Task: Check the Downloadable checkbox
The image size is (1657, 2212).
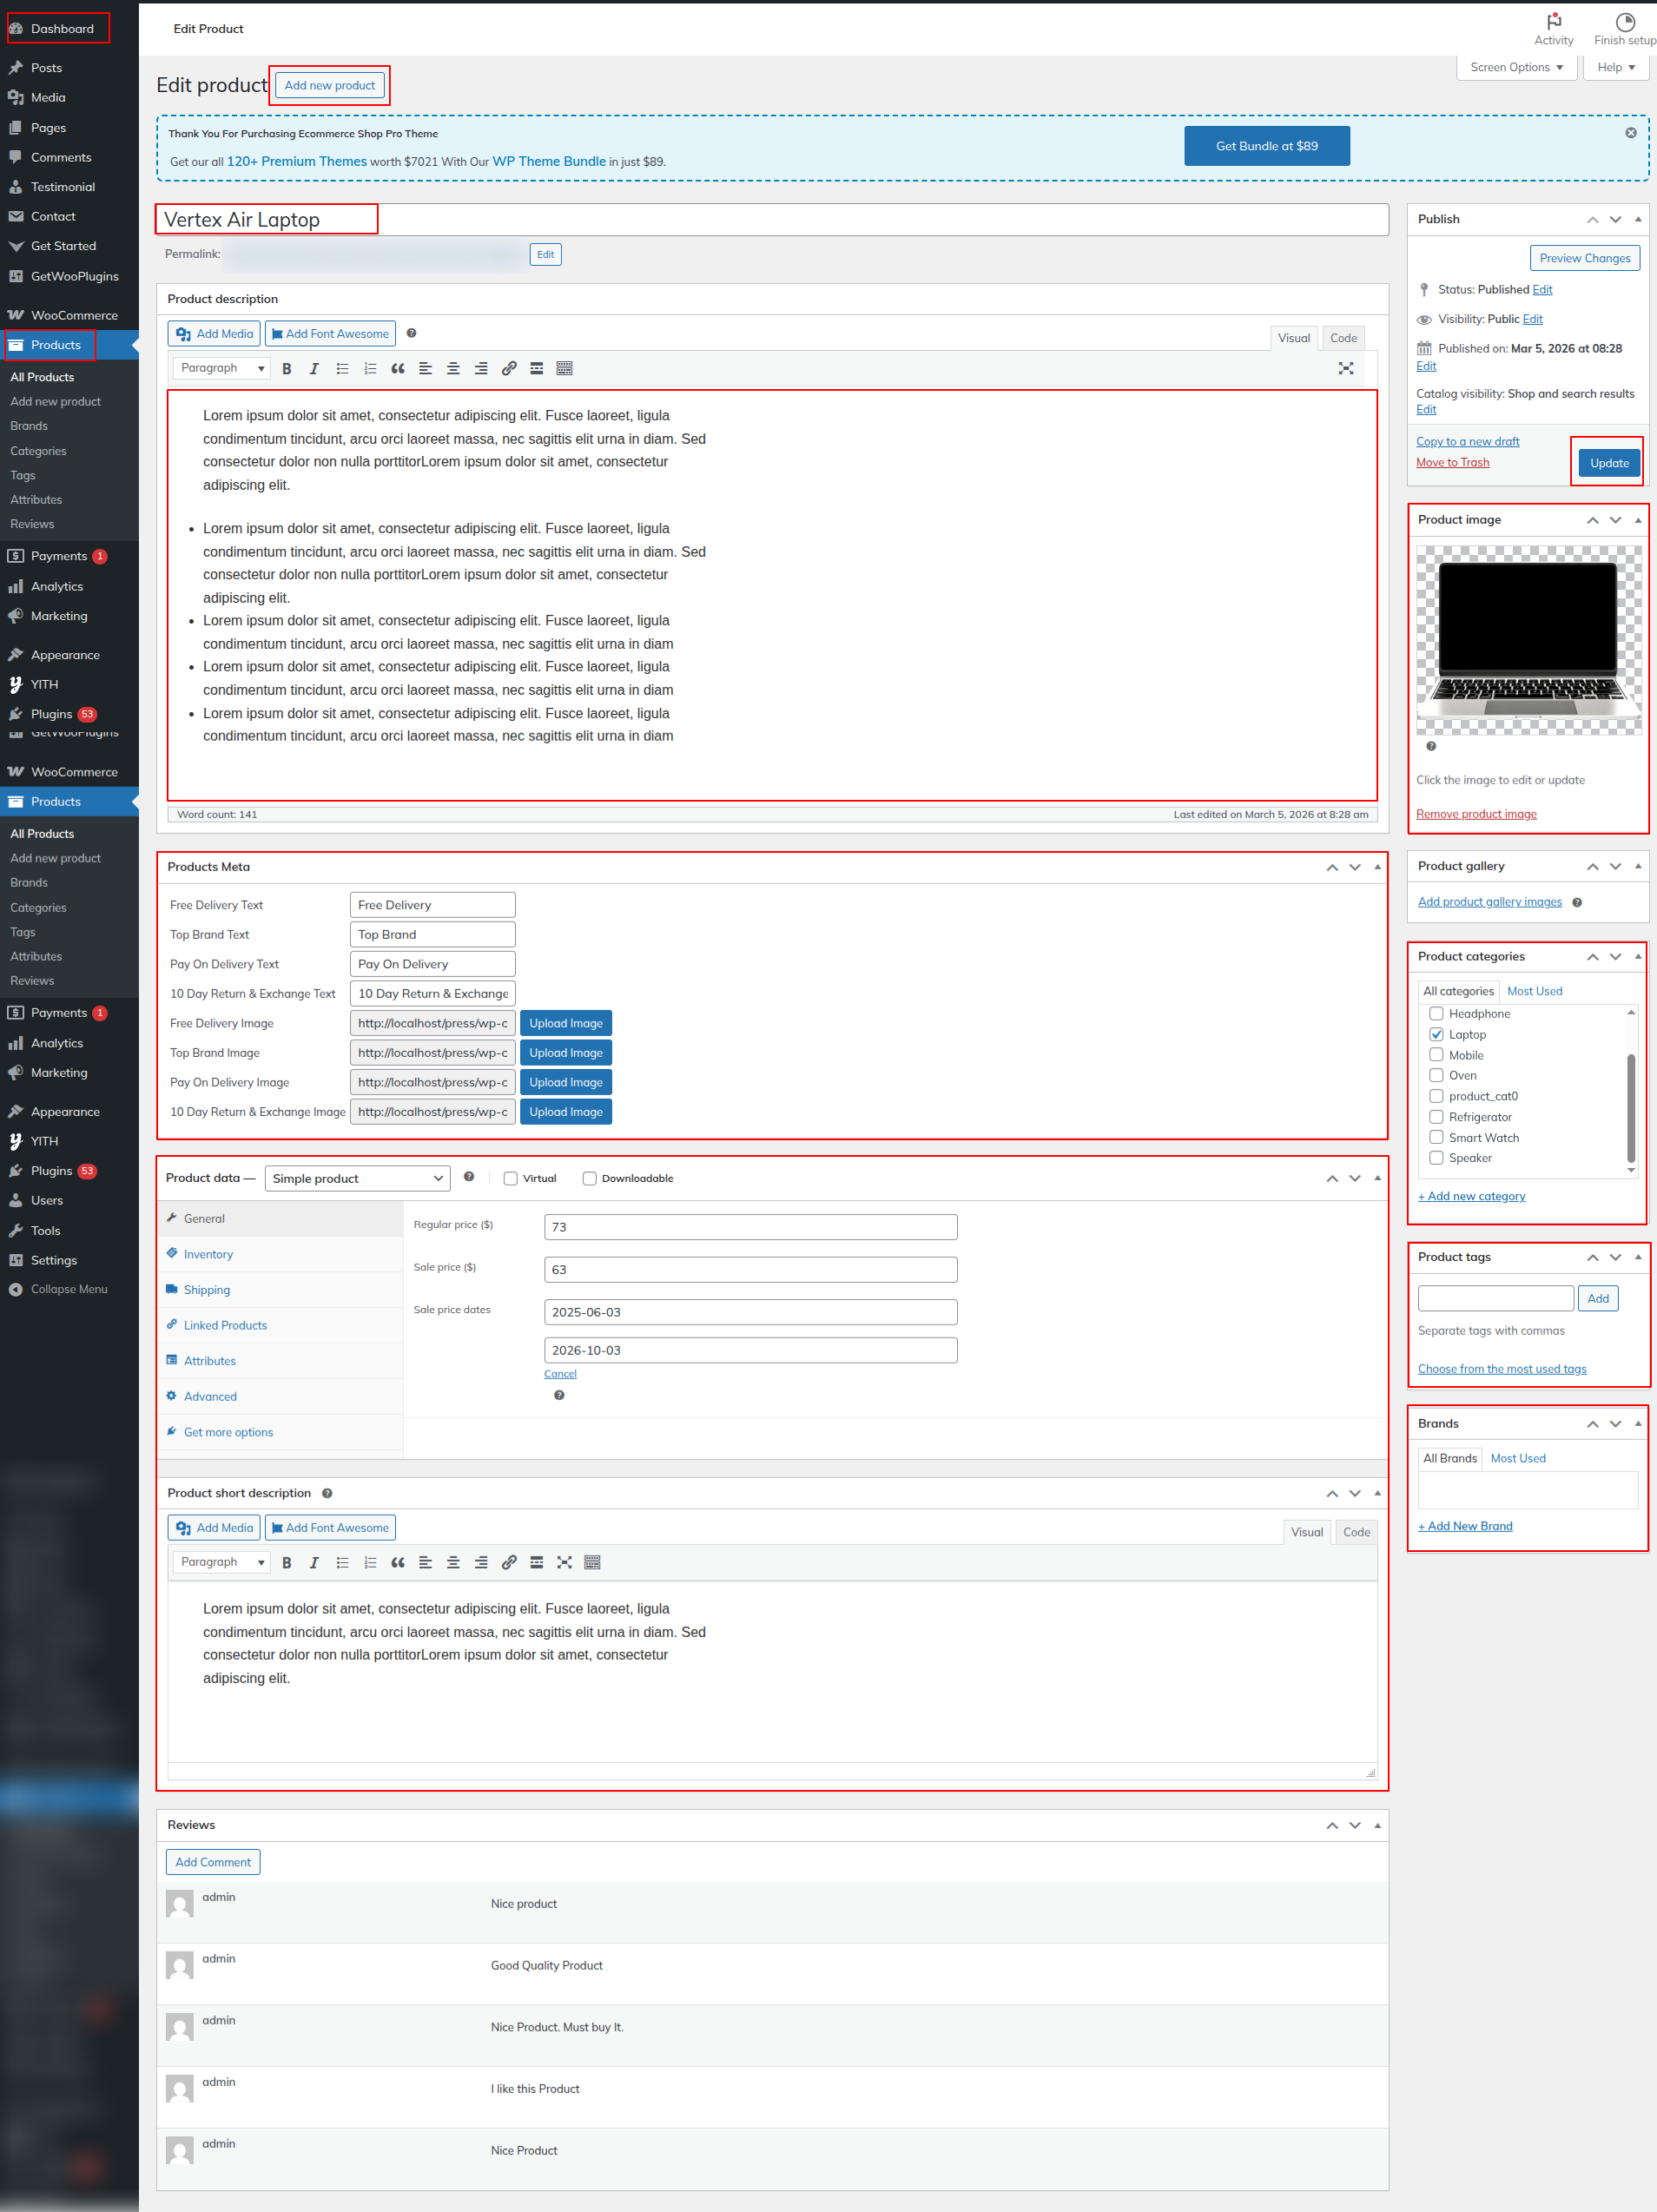Action: (x=589, y=1178)
